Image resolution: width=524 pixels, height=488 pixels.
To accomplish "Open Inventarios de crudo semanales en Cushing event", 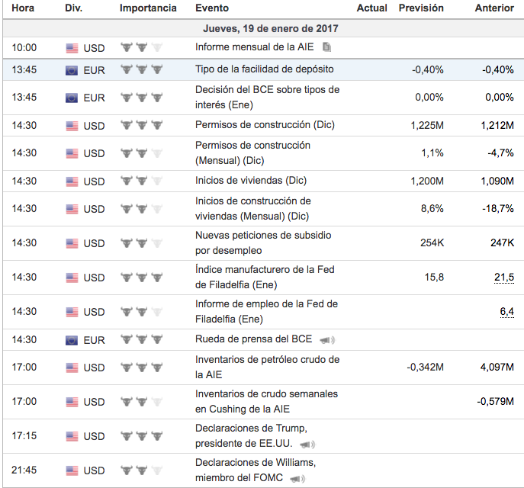I will click(267, 401).
